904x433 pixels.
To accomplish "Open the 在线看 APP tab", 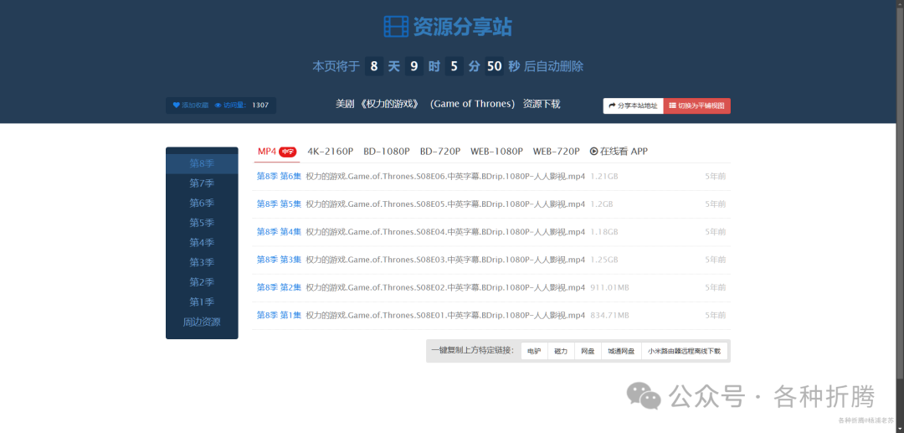I will click(x=619, y=151).
